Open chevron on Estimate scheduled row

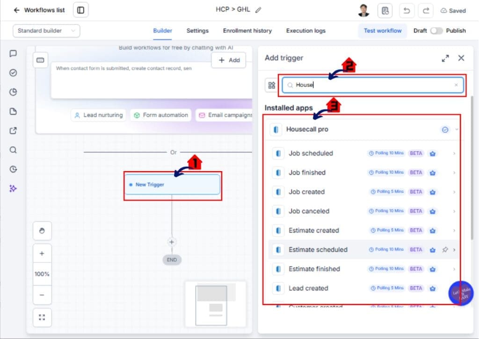click(454, 250)
